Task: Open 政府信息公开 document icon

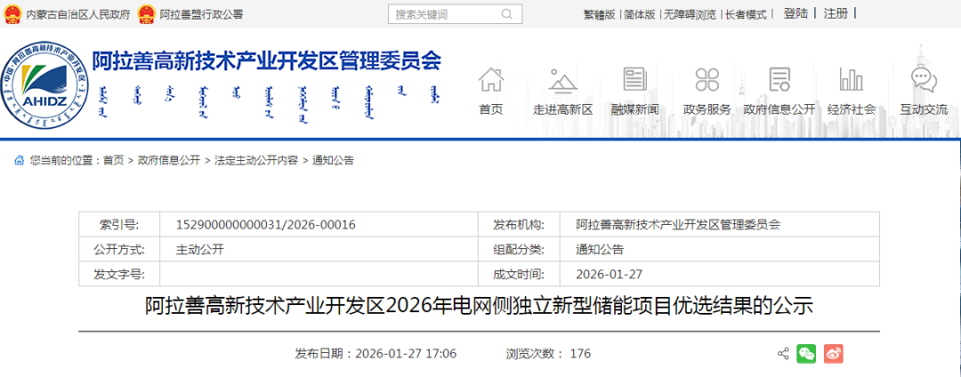Action: point(779,80)
